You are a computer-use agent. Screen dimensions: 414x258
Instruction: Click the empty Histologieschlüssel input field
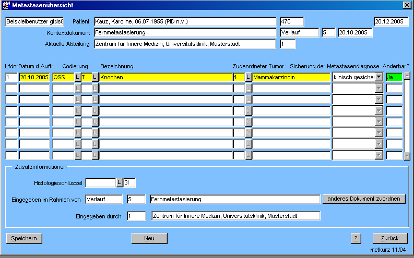point(100,182)
